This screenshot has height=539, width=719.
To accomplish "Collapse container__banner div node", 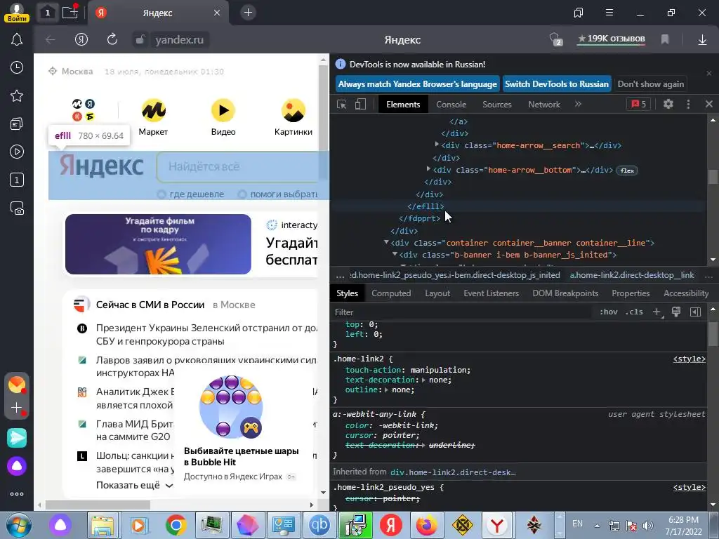I will click(x=386, y=242).
